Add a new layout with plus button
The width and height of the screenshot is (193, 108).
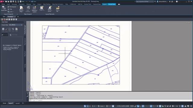23,103
